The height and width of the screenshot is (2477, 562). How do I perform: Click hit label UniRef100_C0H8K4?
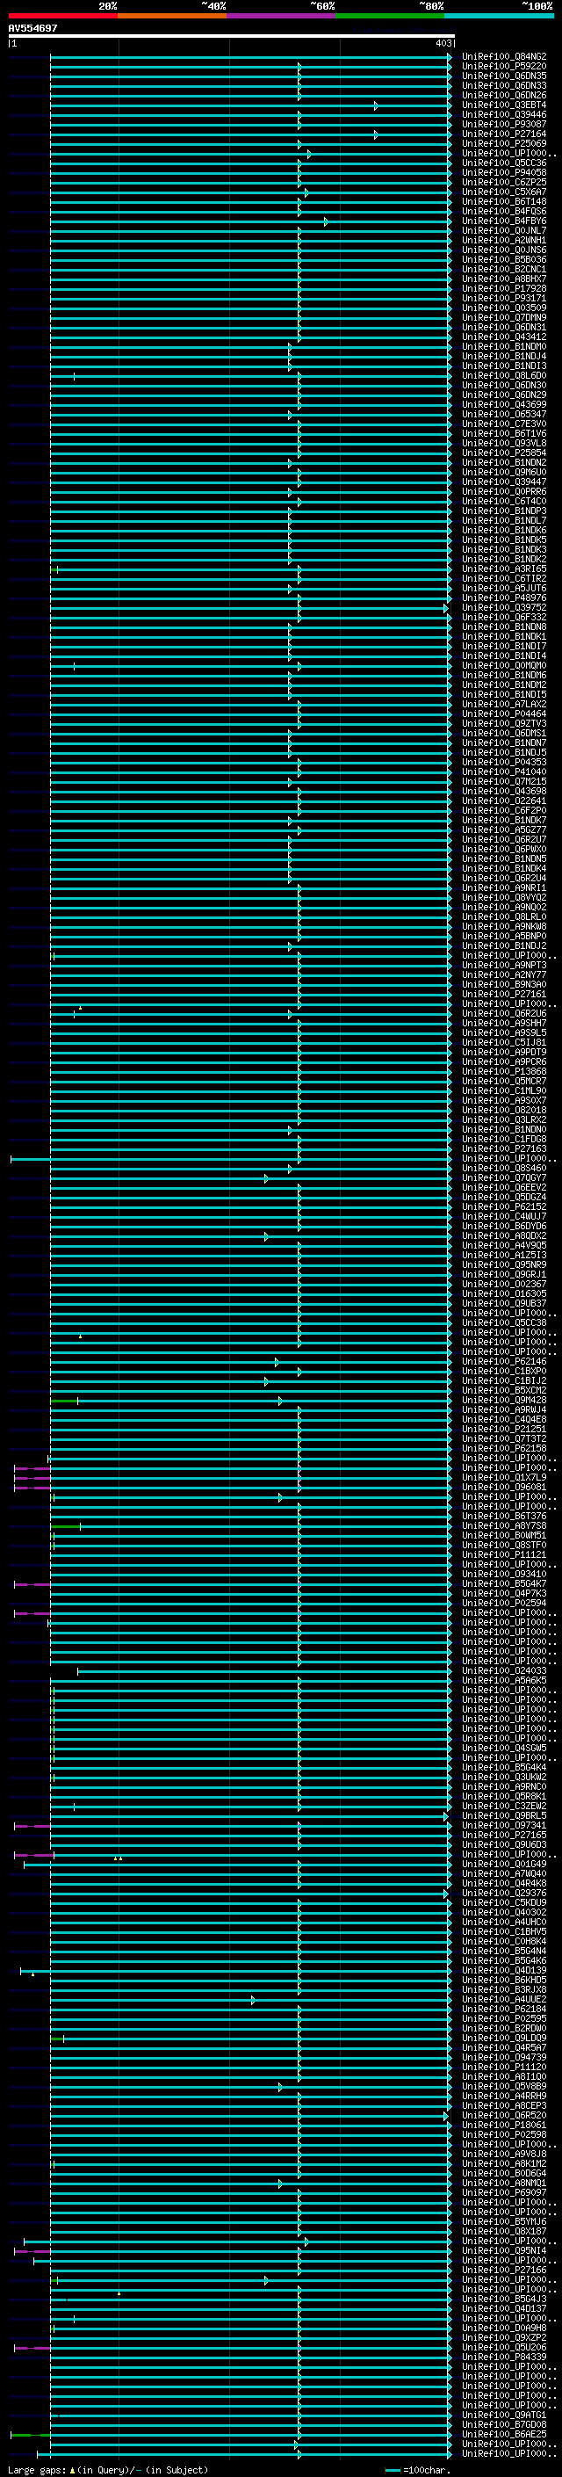pyautogui.click(x=504, y=1940)
